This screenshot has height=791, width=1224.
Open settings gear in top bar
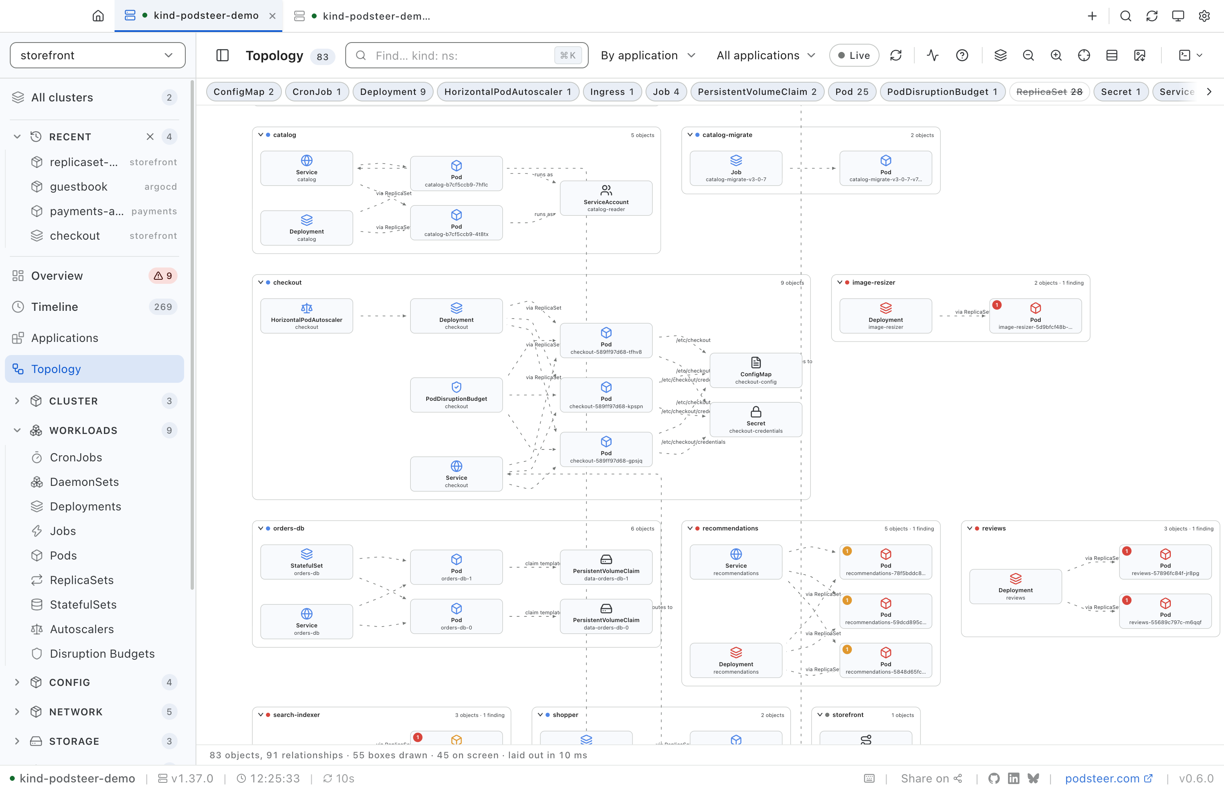[x=1204, y=16]
